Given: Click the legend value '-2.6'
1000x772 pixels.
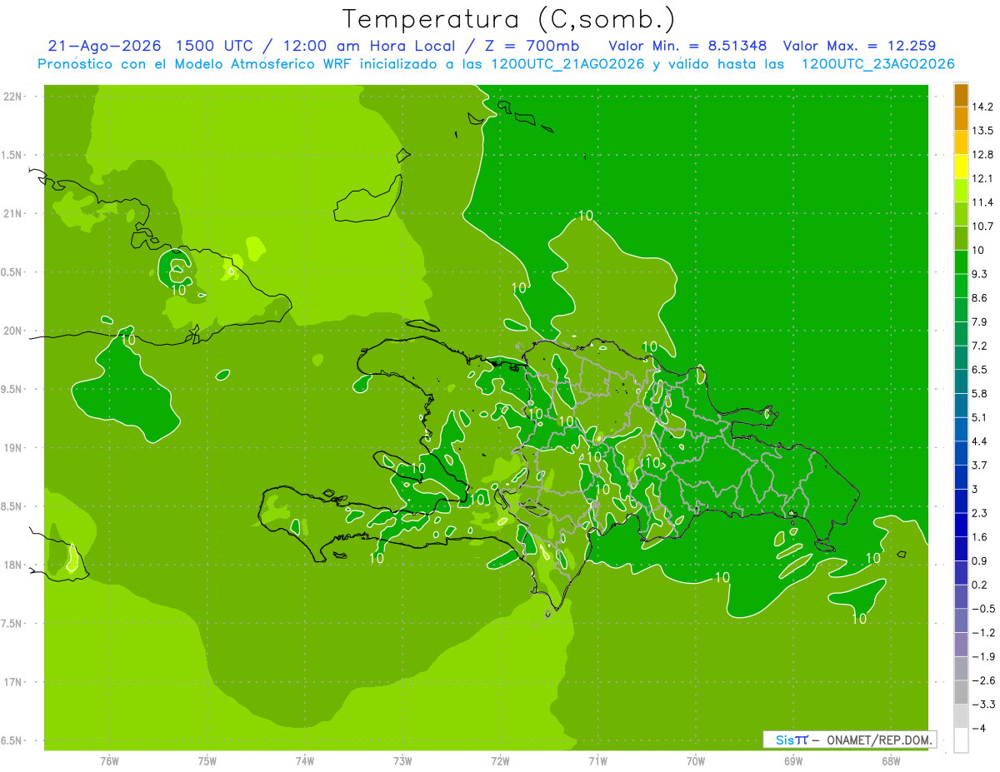Looking at the screenshot, I should [983, 680].
